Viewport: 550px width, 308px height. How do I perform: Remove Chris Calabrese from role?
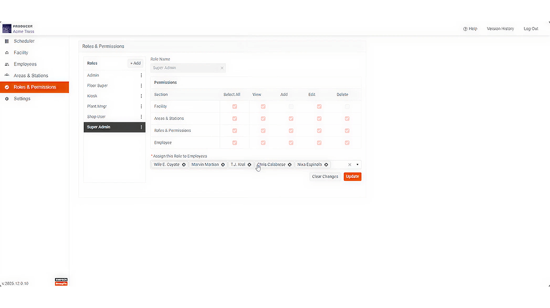(x=290, y=164)
